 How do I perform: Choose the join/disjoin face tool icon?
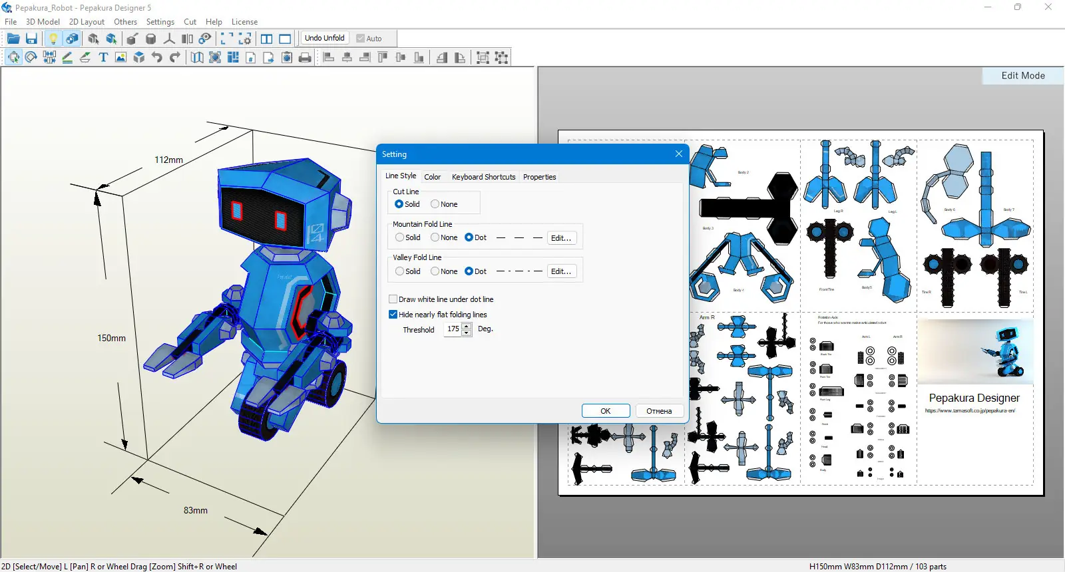[49, 57]
